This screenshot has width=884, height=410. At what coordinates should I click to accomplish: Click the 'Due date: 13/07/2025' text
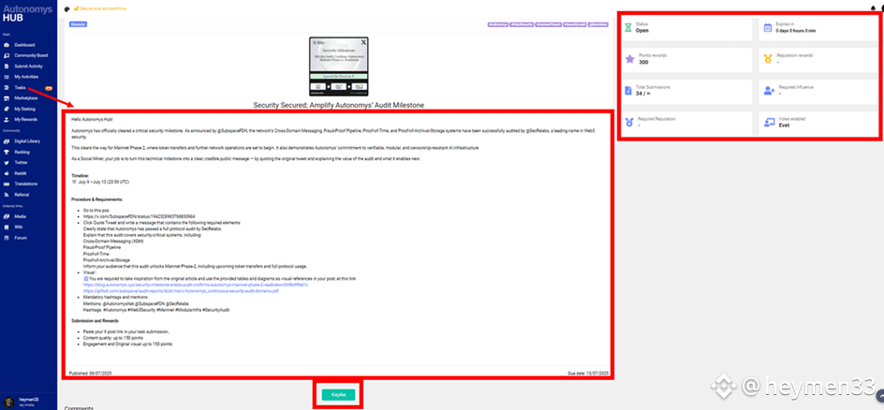point(589,373)
